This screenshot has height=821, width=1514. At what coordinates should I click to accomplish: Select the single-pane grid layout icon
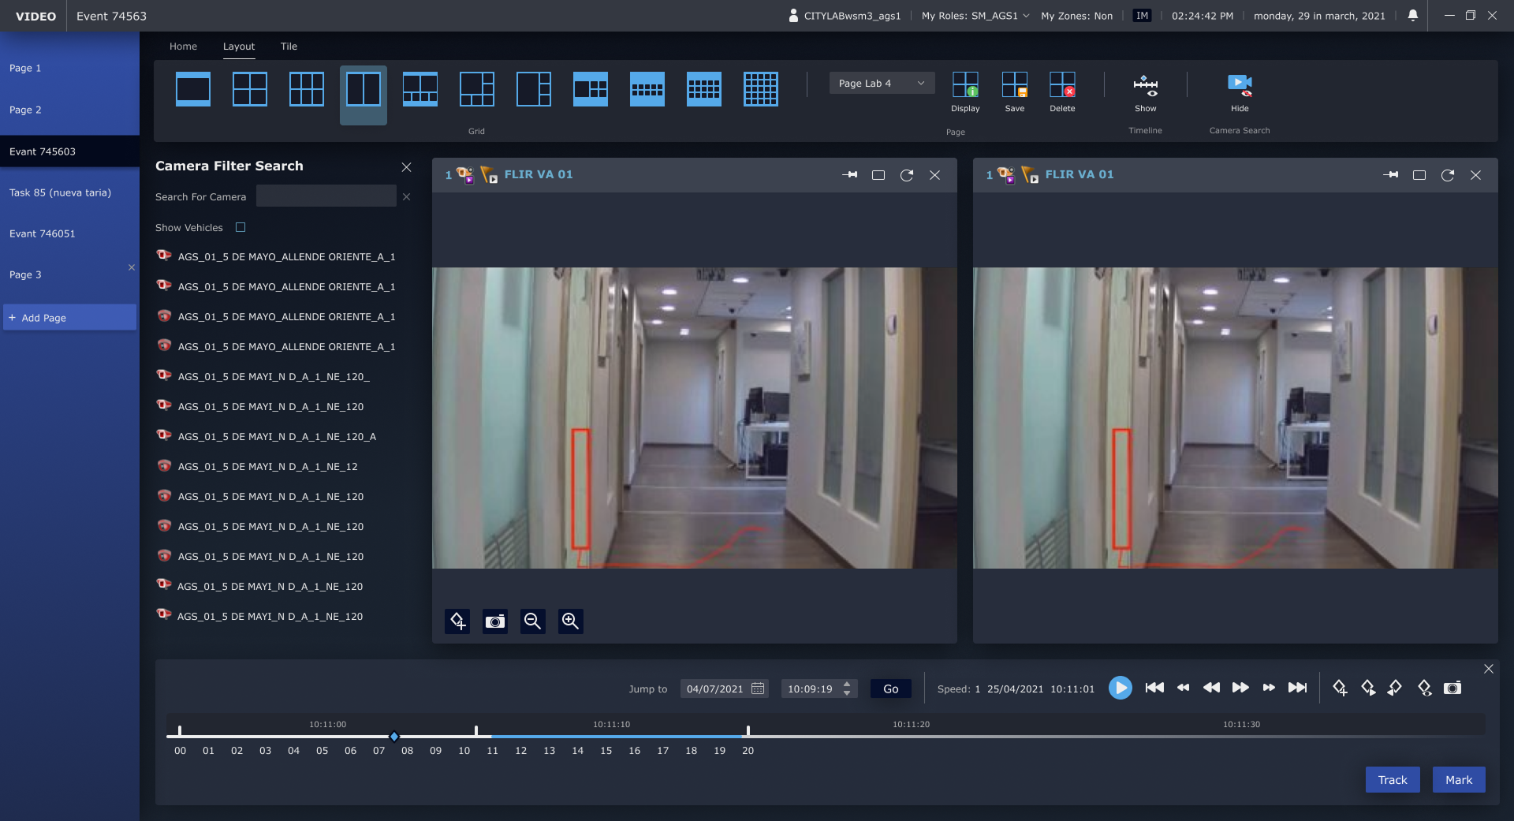193,89
